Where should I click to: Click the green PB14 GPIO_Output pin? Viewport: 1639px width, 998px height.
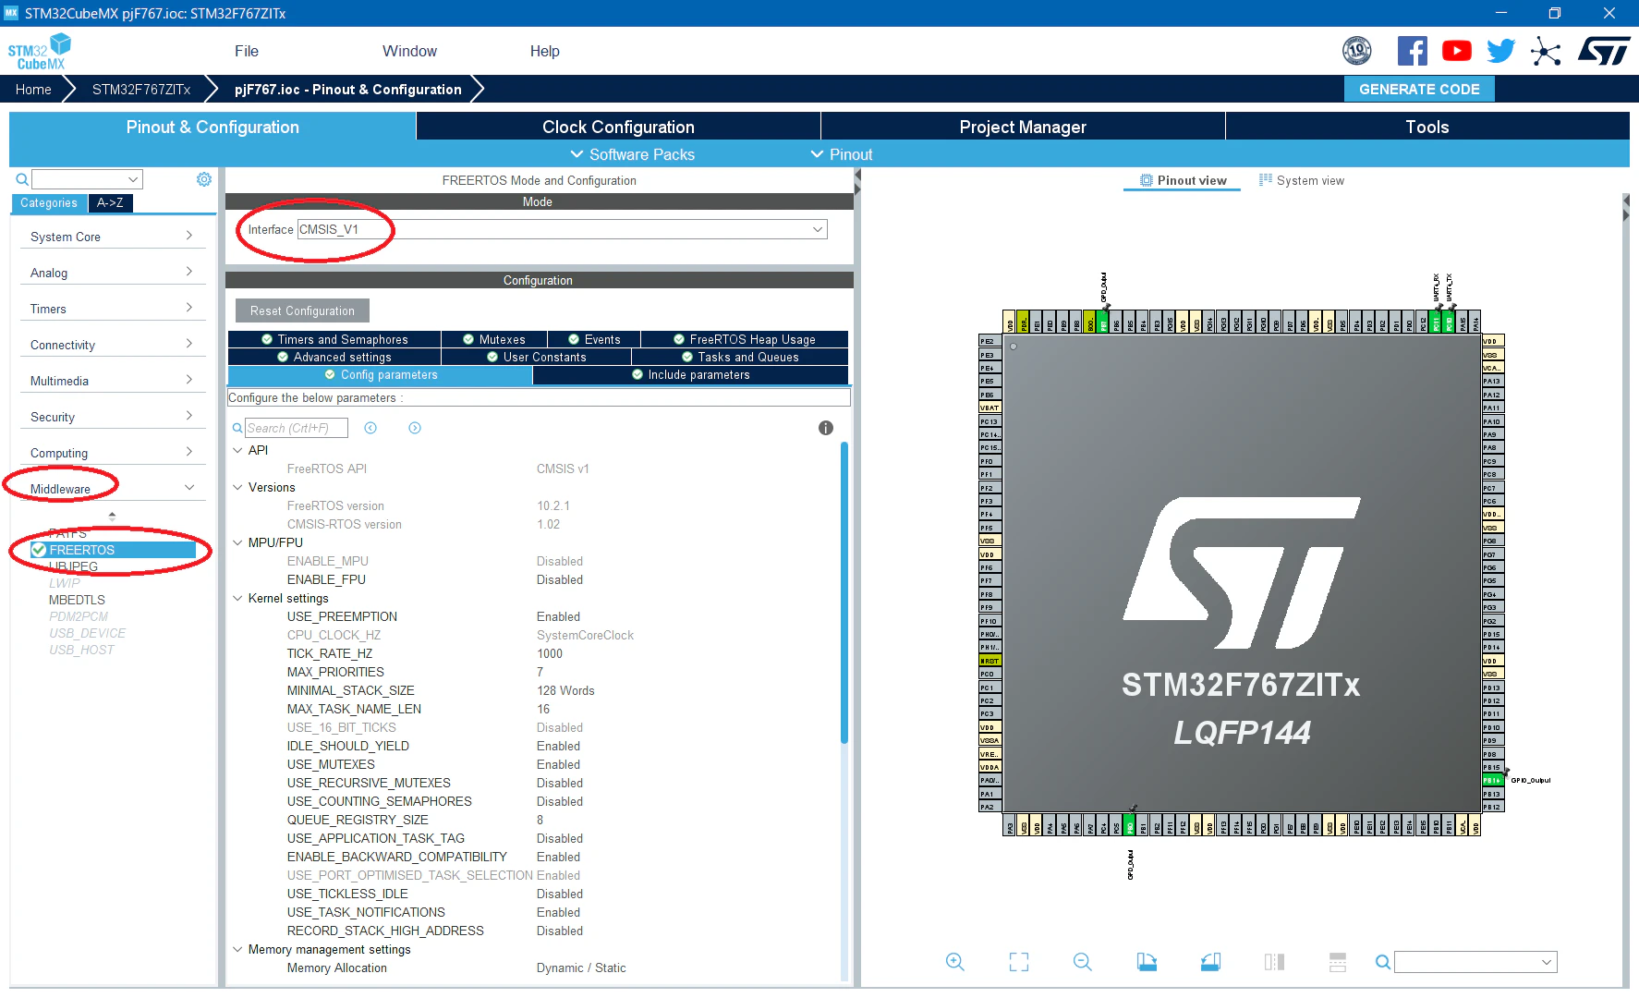pos(1492,781)
